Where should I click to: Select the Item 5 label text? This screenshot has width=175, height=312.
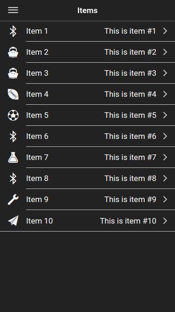tap(37, 116)
